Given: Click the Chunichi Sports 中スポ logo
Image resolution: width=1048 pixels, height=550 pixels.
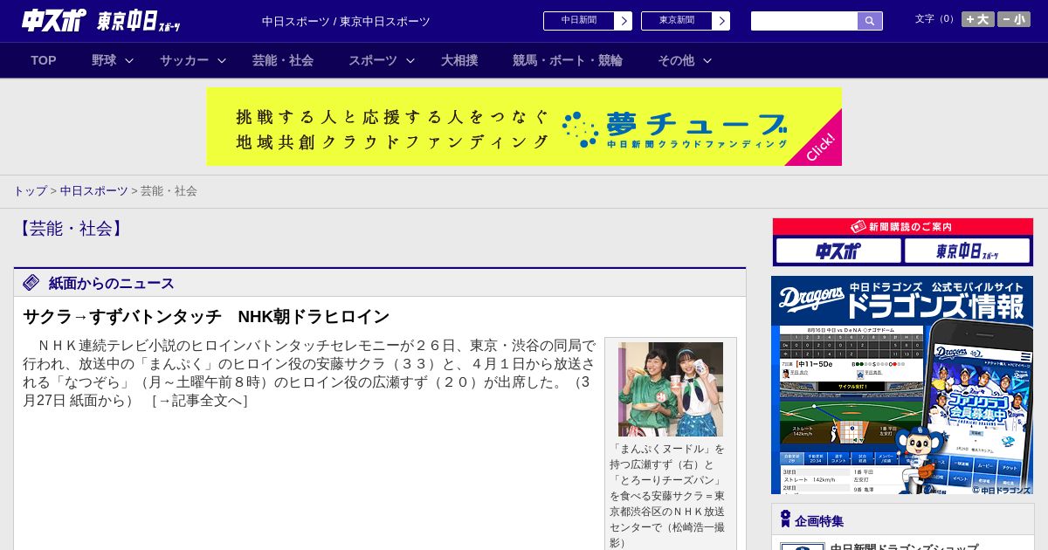Looking at the screenshot, I should pyautogui.click(x=54, y=20).
